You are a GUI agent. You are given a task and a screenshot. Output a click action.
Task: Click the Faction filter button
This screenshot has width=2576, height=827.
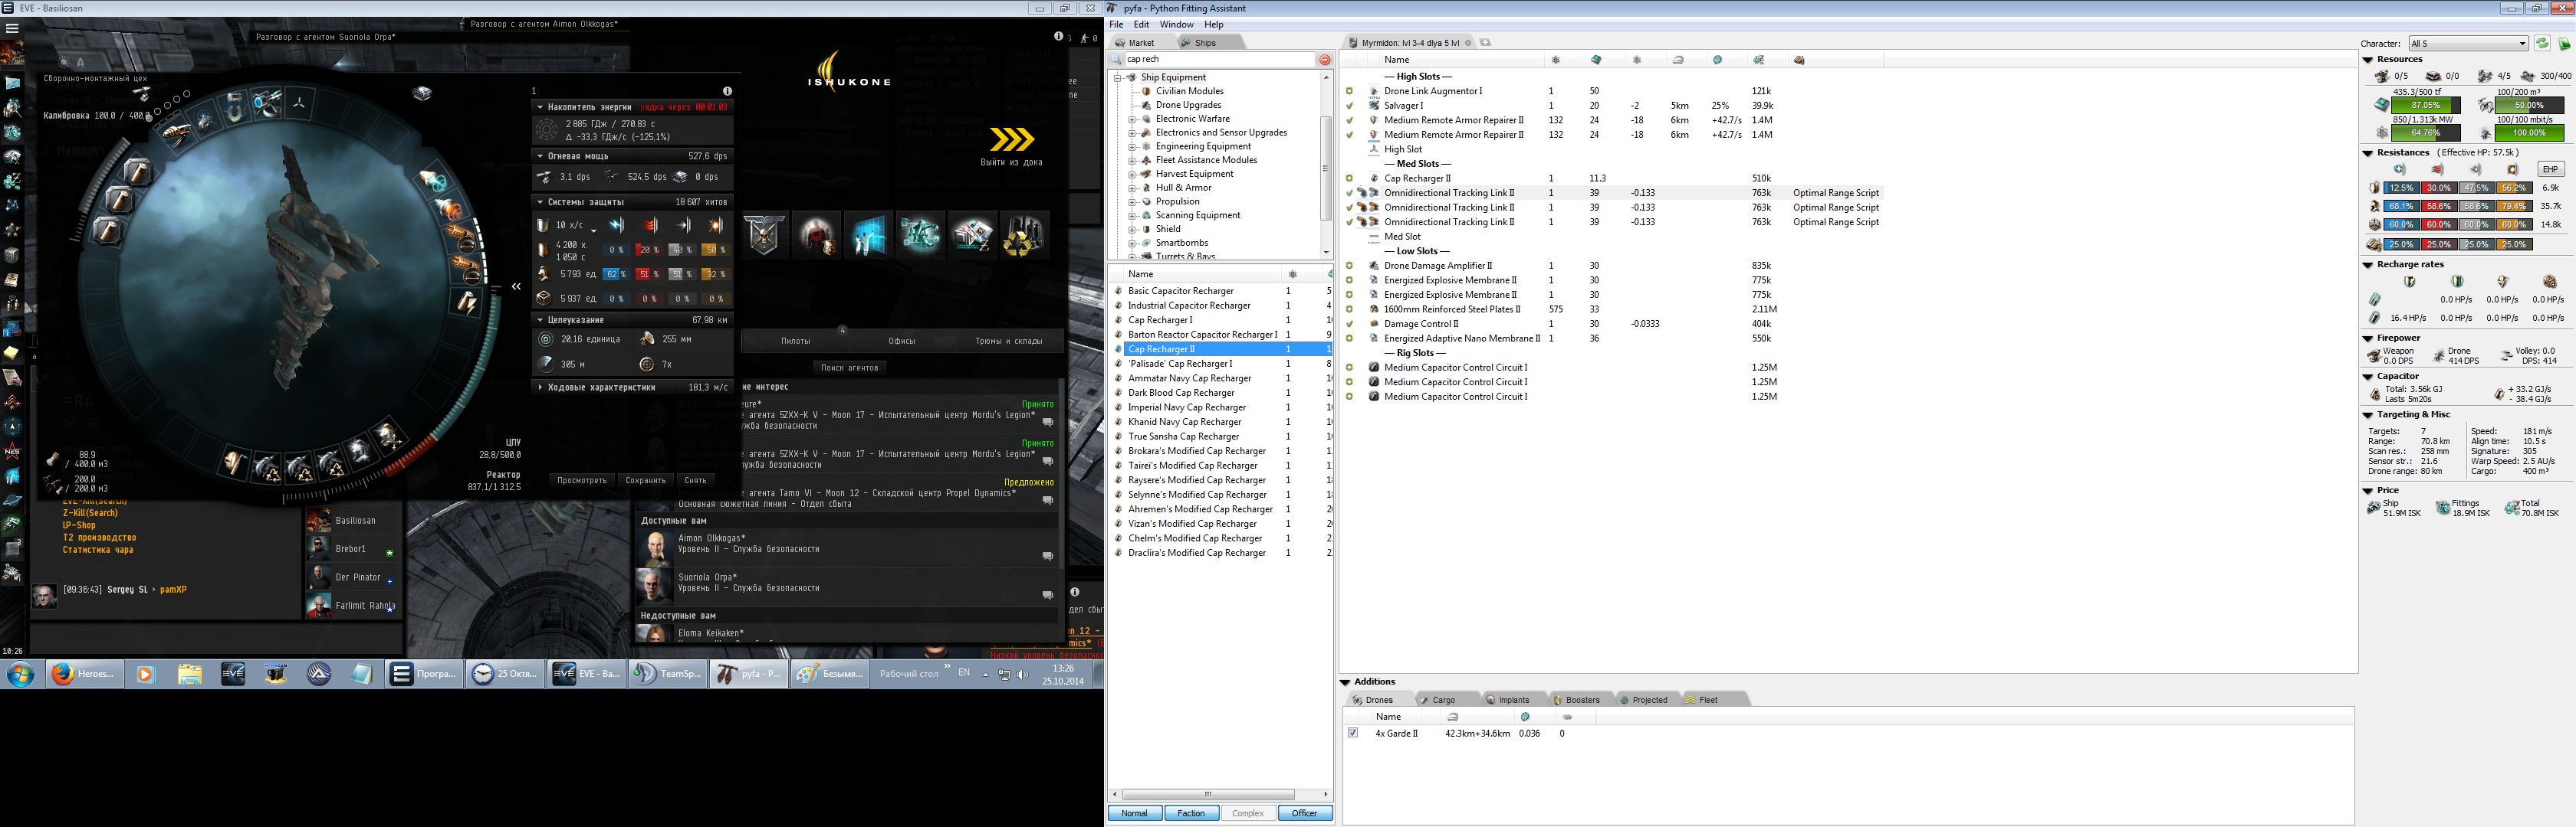[x=1191, y=813]
